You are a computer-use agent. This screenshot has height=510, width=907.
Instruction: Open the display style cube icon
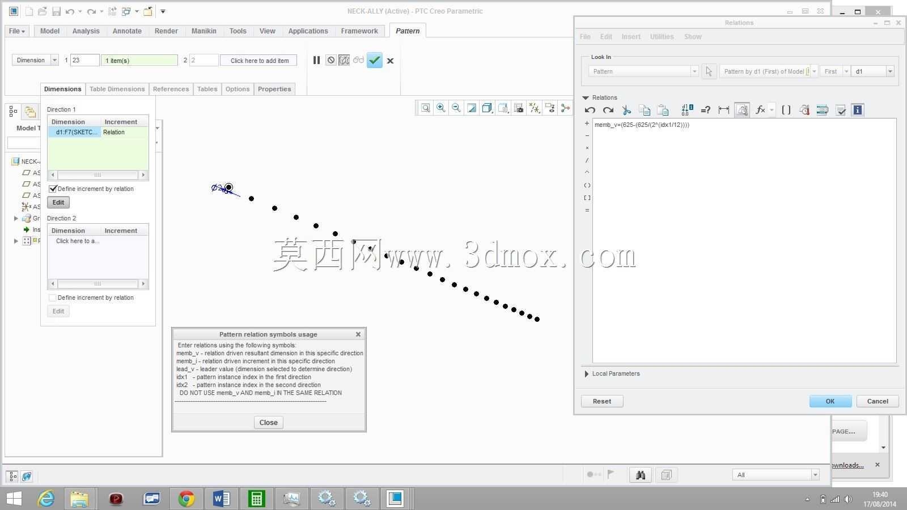point(487,108)
